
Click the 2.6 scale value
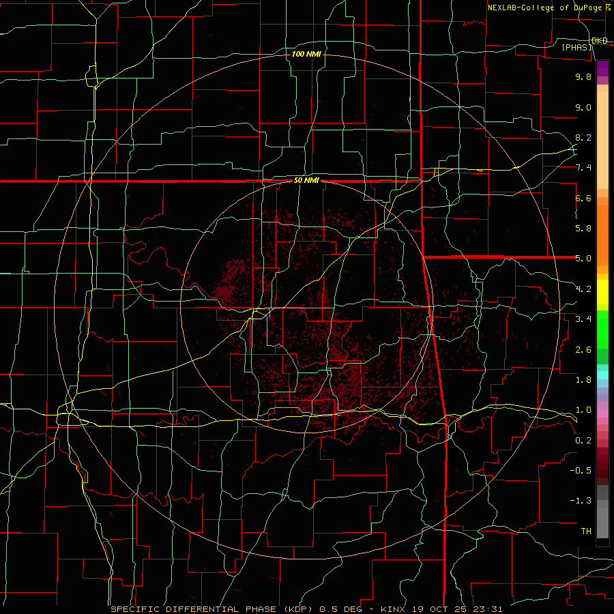[x=583, y=350]
